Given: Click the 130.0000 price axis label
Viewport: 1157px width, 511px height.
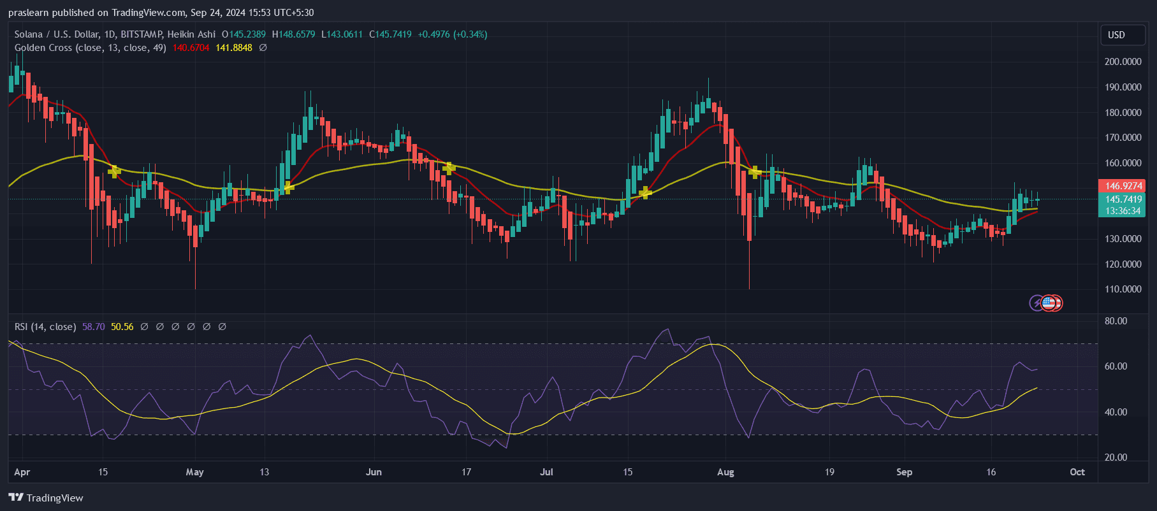Looking at the screenshot, I should click(x=1123, y=239).
